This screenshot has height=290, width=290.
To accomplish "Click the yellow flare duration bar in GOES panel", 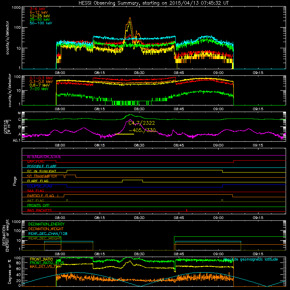I will click(125, 134).
